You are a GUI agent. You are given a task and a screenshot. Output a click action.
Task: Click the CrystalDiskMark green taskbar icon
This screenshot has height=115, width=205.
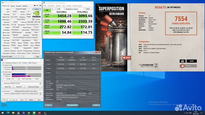pyautogui.click(x=34, y=113)
